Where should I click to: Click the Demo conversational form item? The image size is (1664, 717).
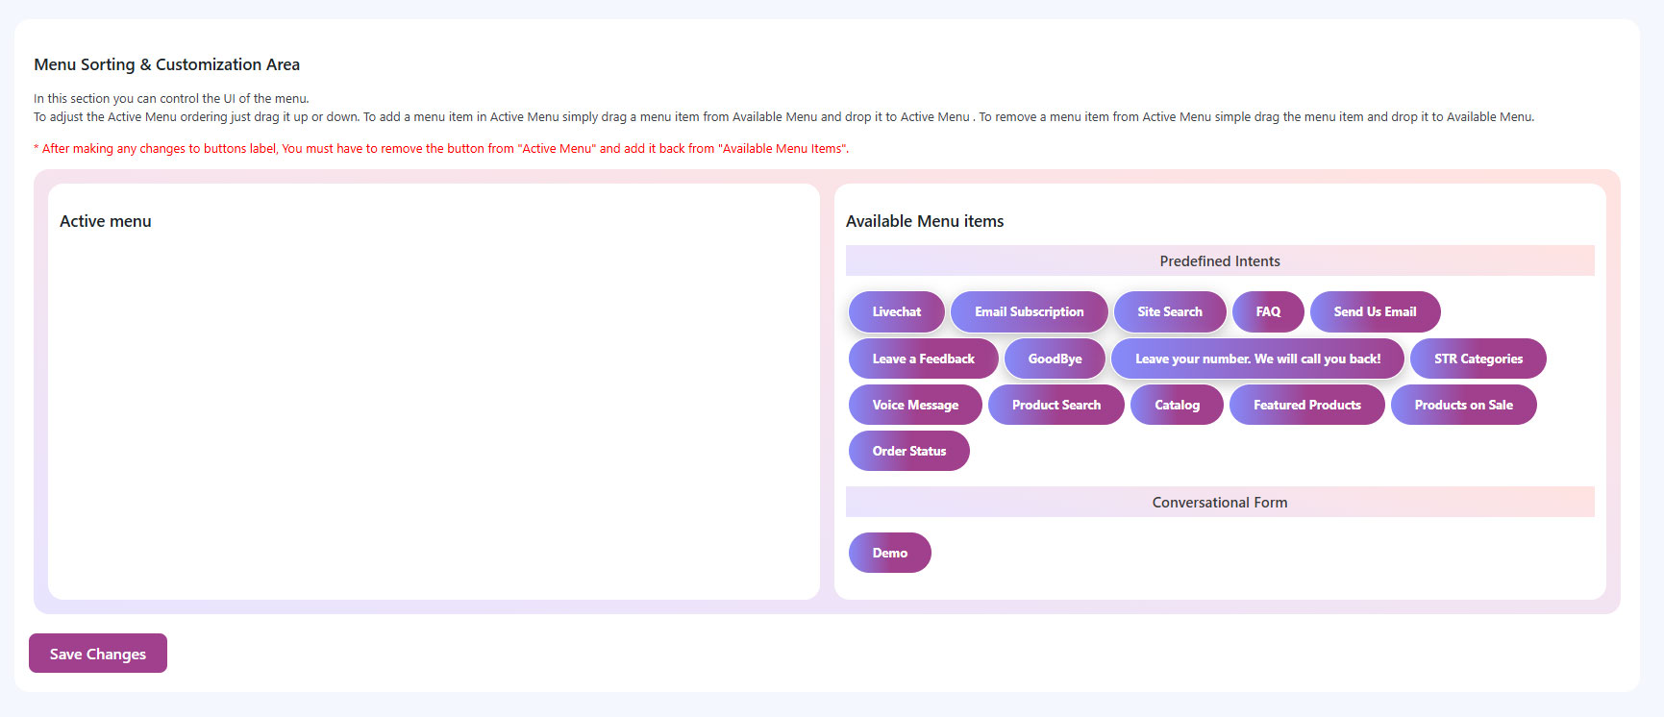[889, 553]
